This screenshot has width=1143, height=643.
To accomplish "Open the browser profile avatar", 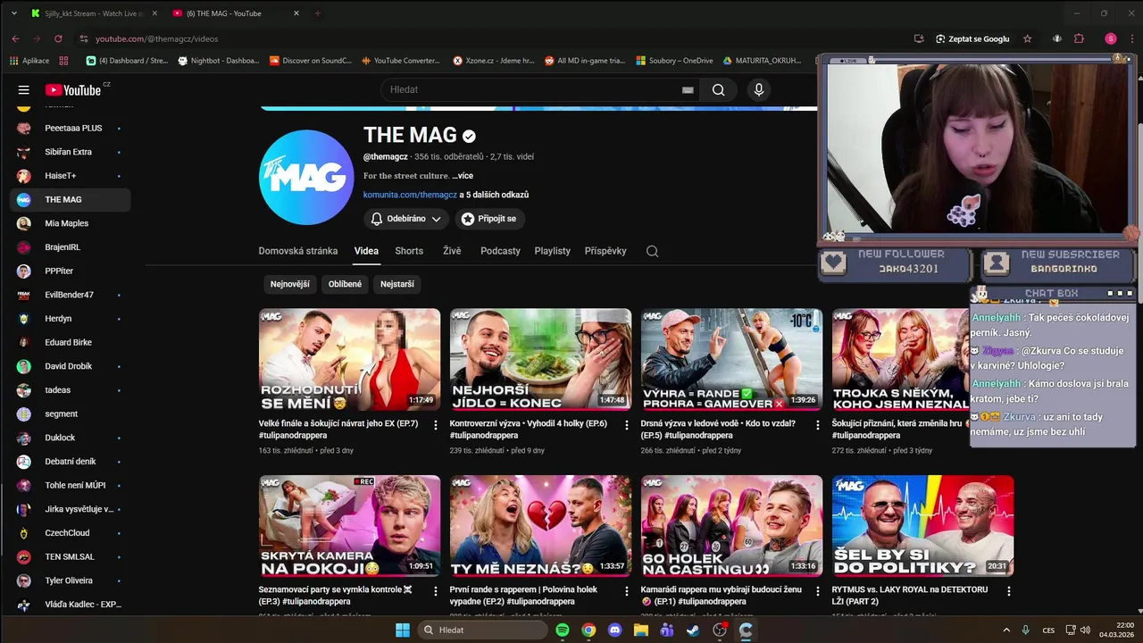I will 1111,38.
